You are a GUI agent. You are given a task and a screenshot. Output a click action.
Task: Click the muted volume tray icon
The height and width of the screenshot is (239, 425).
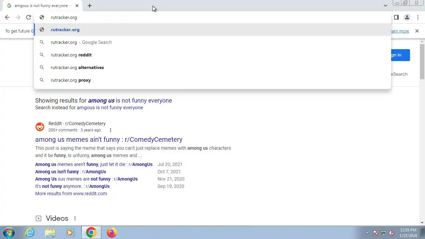click(392, 233)
